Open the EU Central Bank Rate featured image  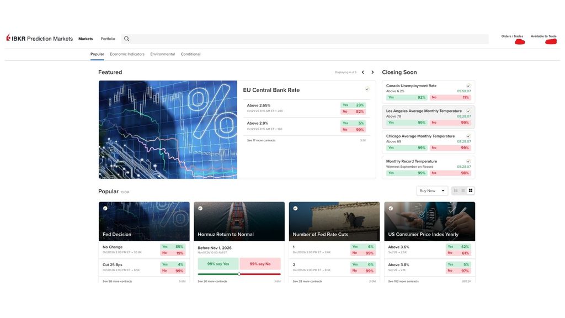168,129
